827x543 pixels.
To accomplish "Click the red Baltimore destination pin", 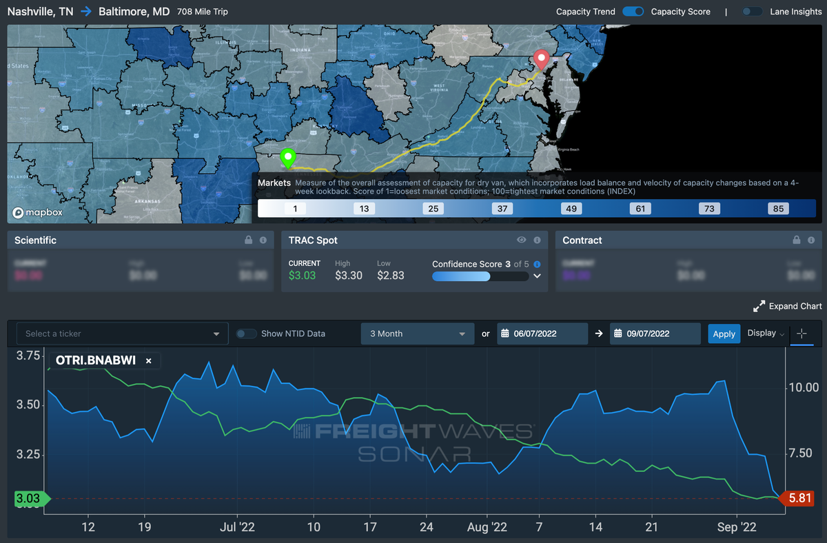I will 542,59.
